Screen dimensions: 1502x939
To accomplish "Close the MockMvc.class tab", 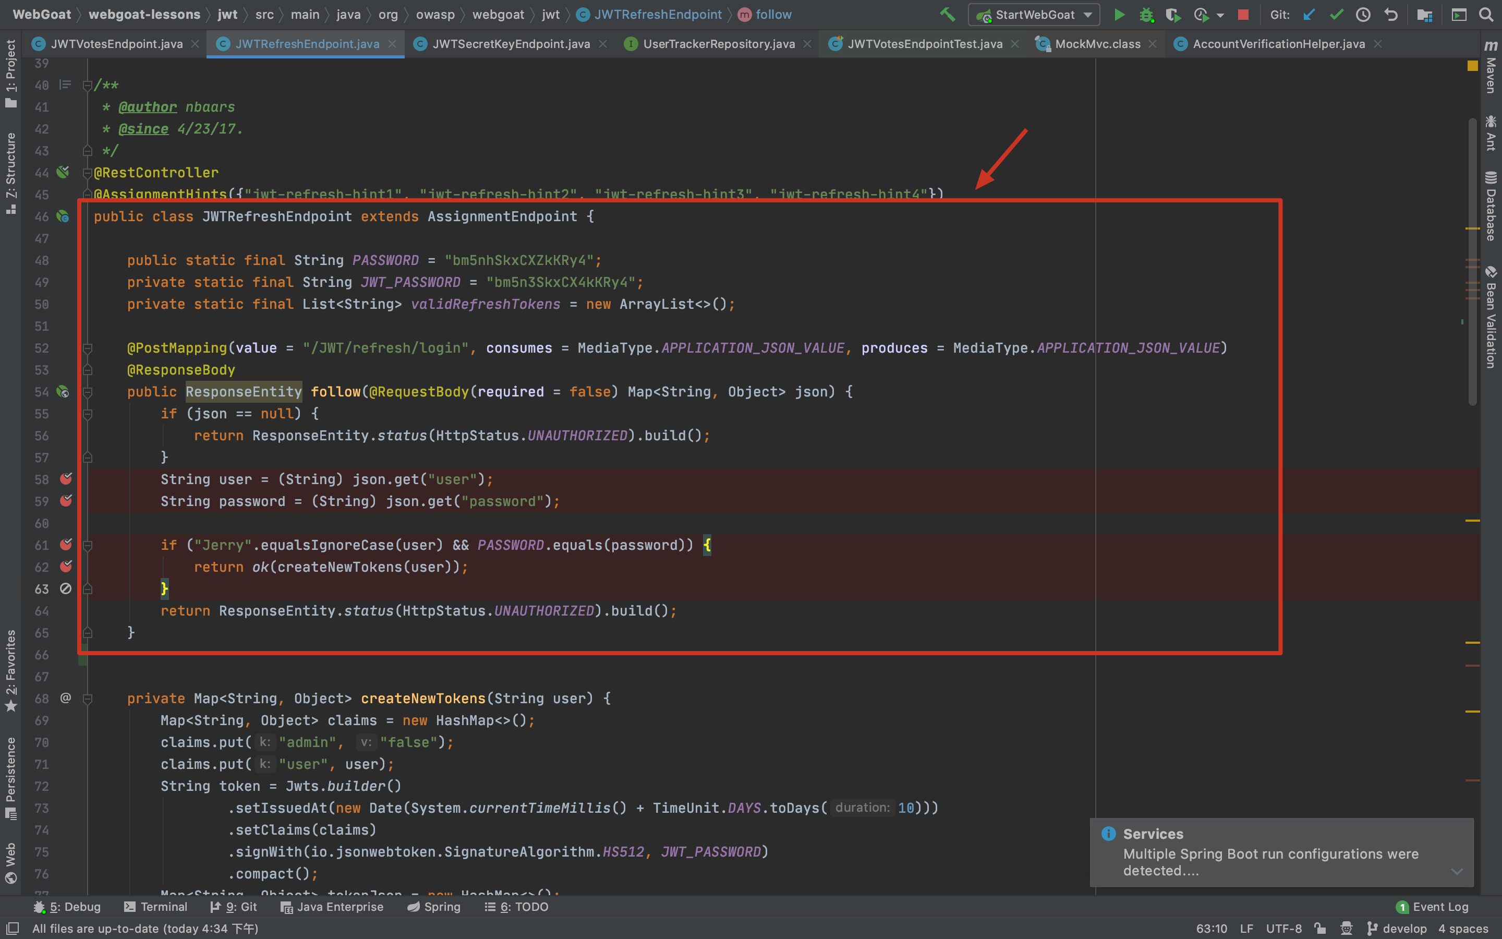I will pos(1153,44).
